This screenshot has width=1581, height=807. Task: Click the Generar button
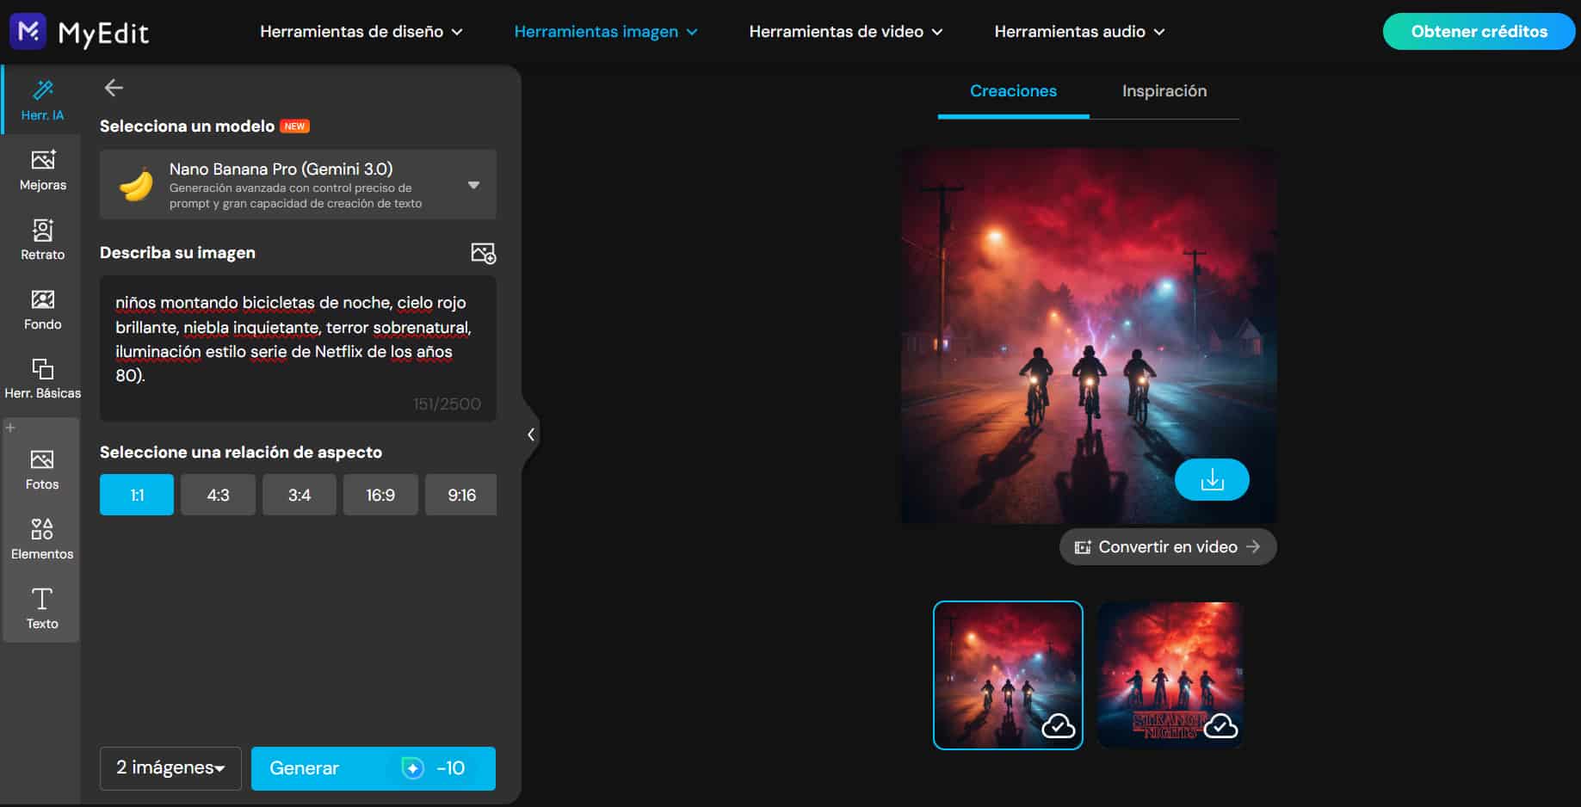click(373, 768)
